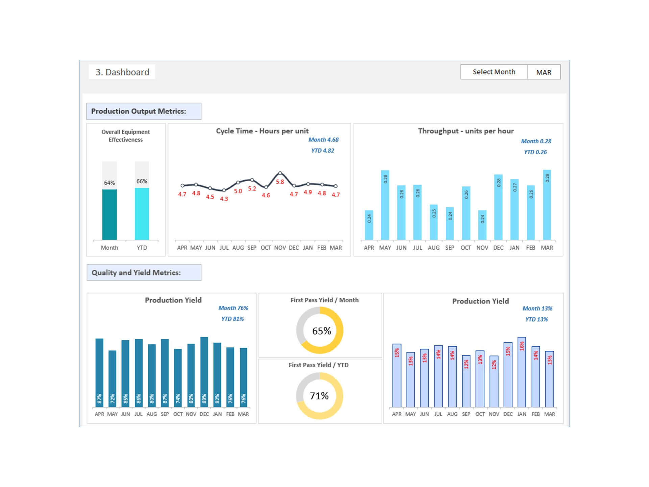Click the First Pass Yield Month donut 65%

(320, 330)
